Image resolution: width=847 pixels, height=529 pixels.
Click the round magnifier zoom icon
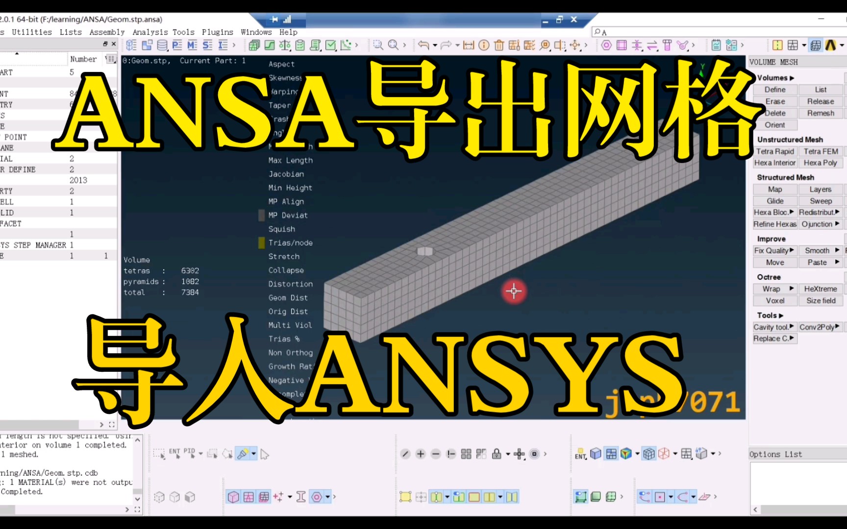coord(393,45)
